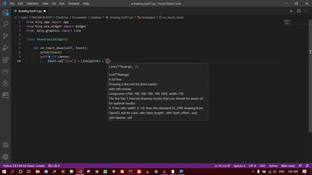Open Cortana circle on taskbar

click(20, 172)
